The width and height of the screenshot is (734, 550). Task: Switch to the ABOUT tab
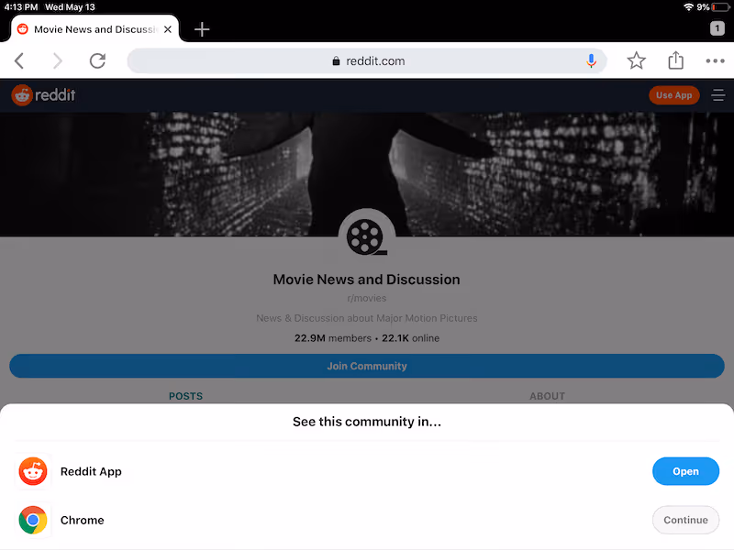[547, 396]
